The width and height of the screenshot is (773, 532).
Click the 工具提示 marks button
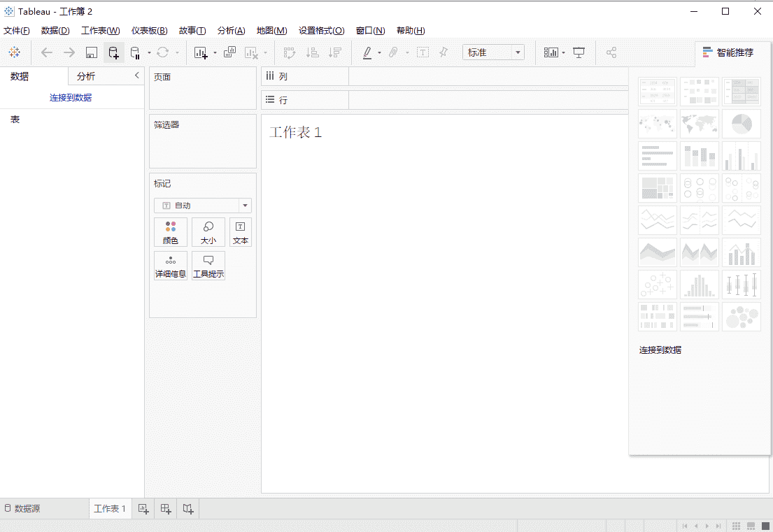pyautogui.click(x=208, y=266)
